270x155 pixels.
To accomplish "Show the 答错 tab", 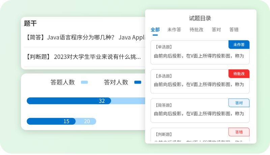I will point(234,30).
